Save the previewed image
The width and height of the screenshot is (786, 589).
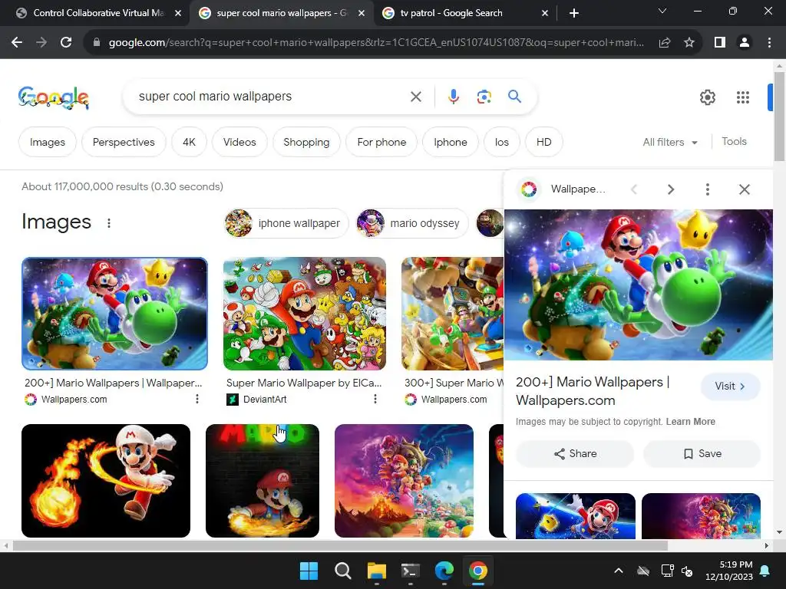pos(702,454)
